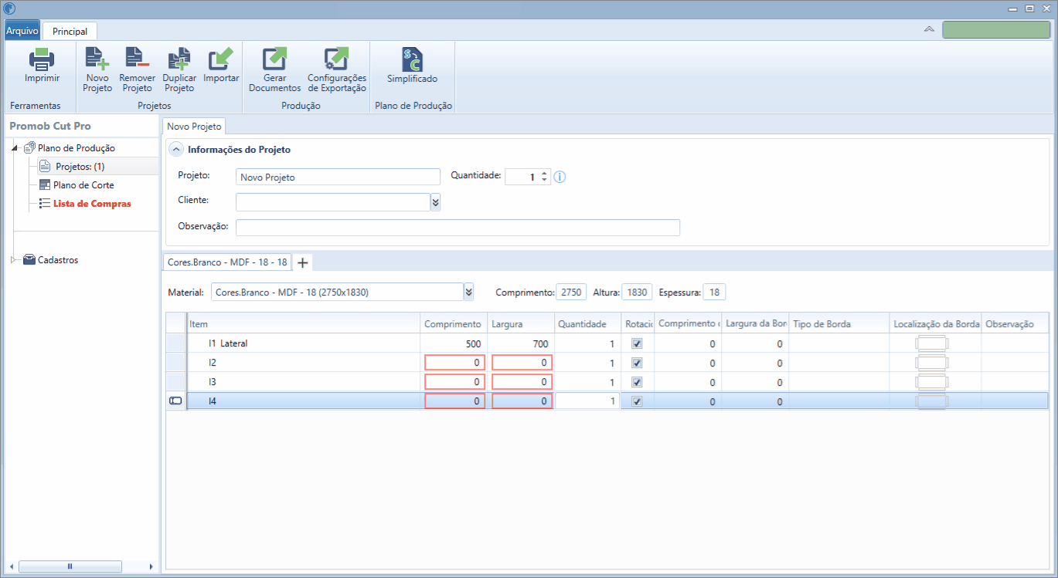The width and height of the screenshot is (1058, 578).
Task: Open Lista de Compras in the tree
Action: coord(92,204)
